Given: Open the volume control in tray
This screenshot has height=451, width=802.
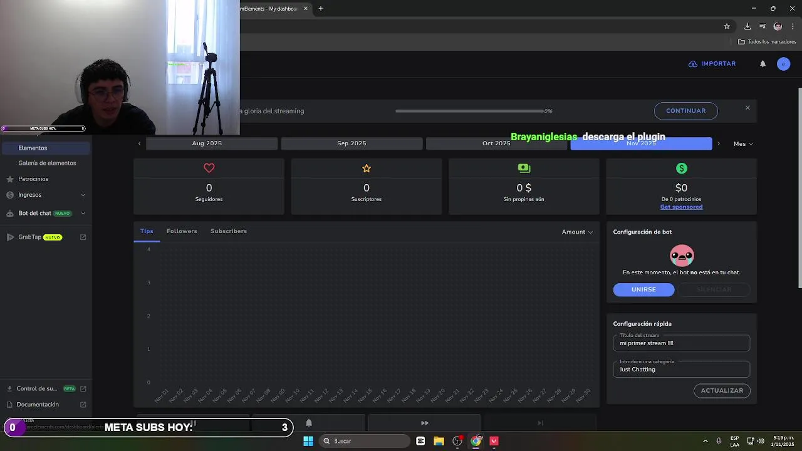Looking at the screenshot, I should [760, 441].
